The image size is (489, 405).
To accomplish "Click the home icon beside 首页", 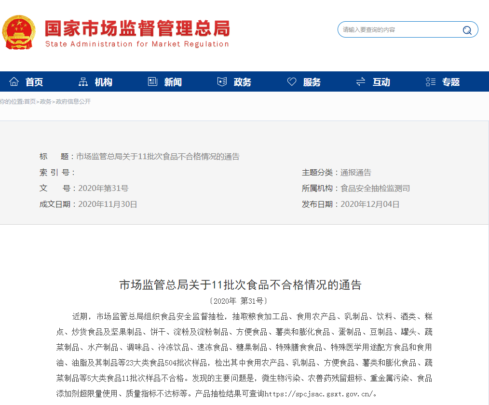I will click(x=14, y=81).
